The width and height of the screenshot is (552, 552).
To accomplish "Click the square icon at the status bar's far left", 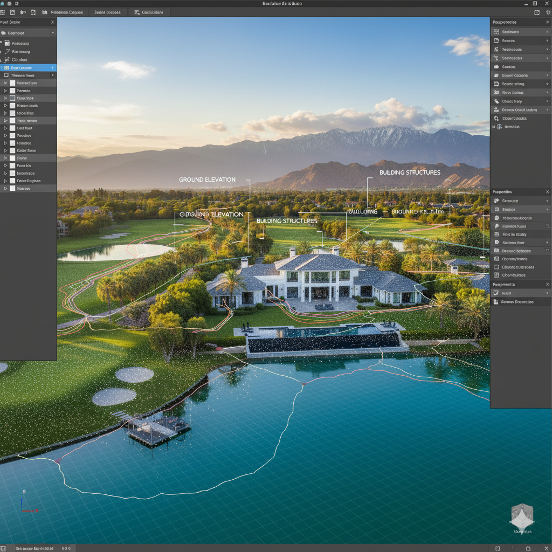I will click(4, 548).
